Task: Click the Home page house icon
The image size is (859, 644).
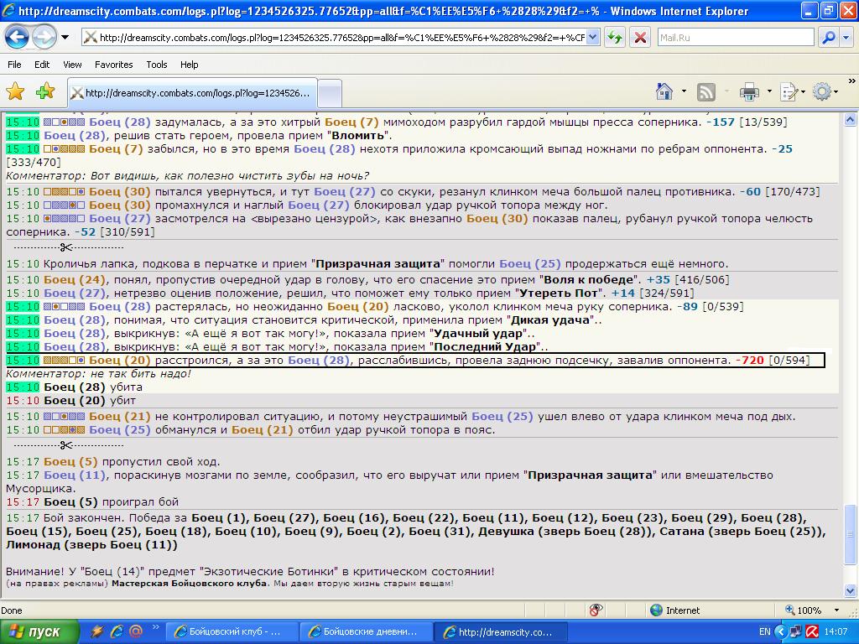Action: (664, 91)
